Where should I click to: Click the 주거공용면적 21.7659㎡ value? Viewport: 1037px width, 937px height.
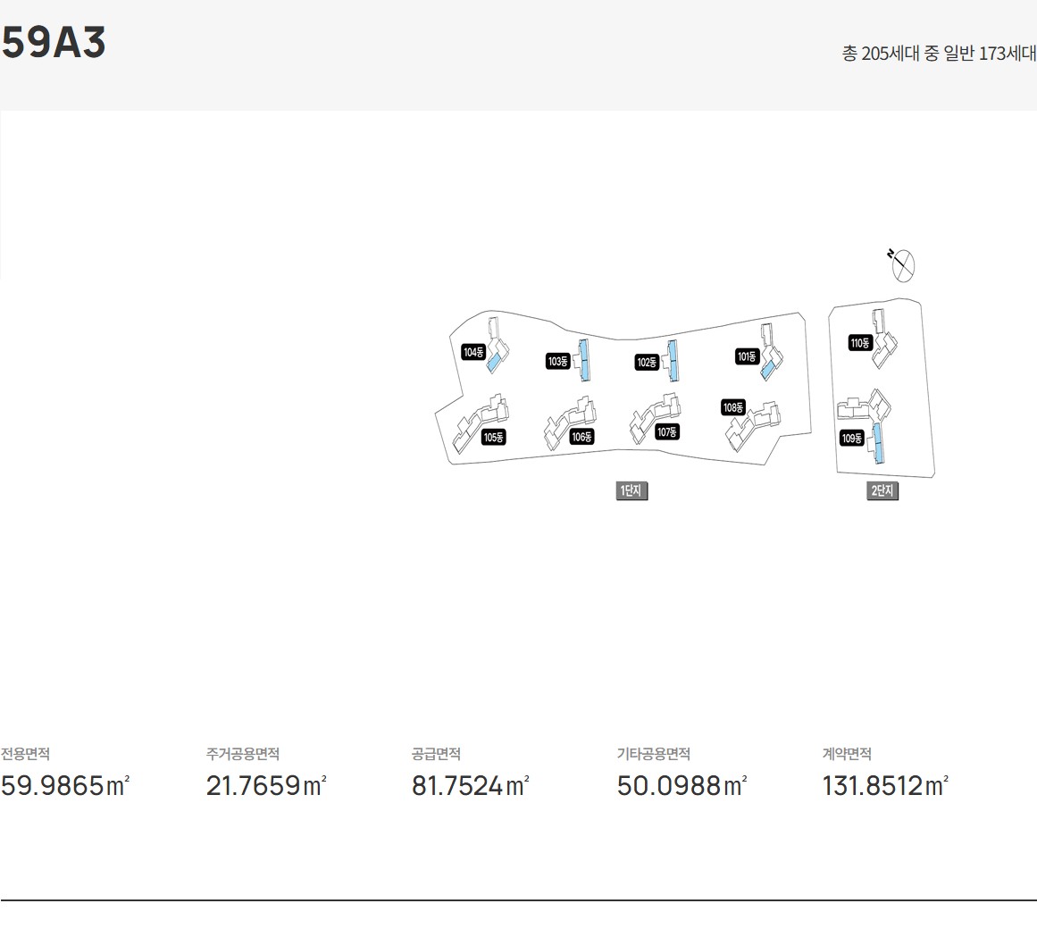coord(266,785)
